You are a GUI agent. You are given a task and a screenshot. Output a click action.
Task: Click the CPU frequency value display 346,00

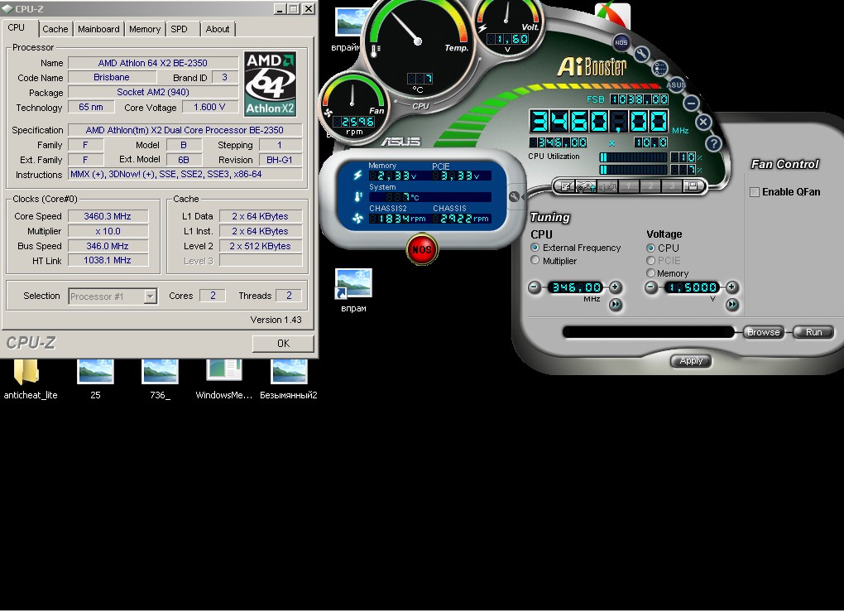tap(575, 287)
